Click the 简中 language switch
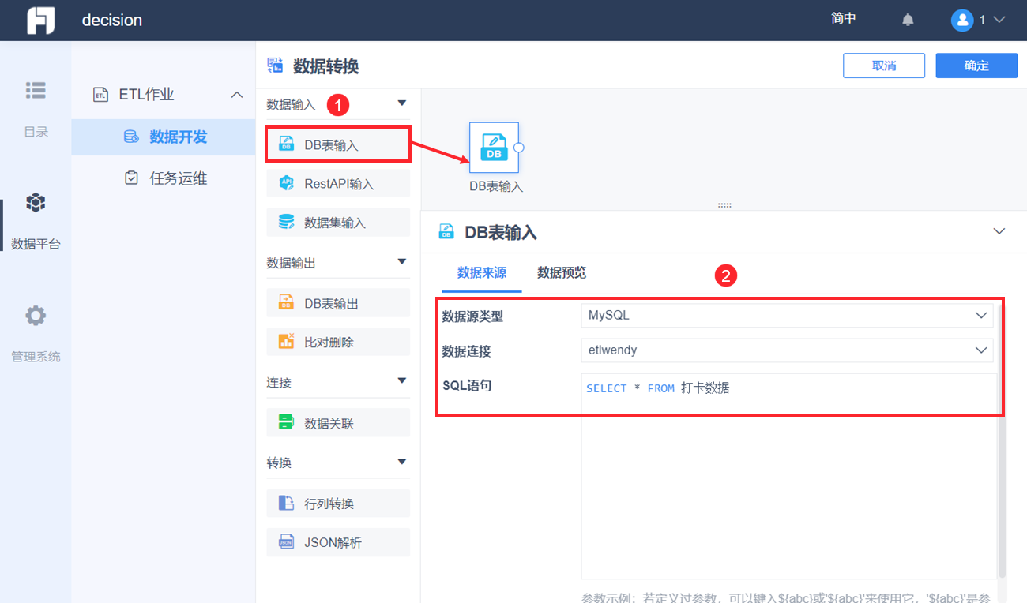 (x=844, y=18)
